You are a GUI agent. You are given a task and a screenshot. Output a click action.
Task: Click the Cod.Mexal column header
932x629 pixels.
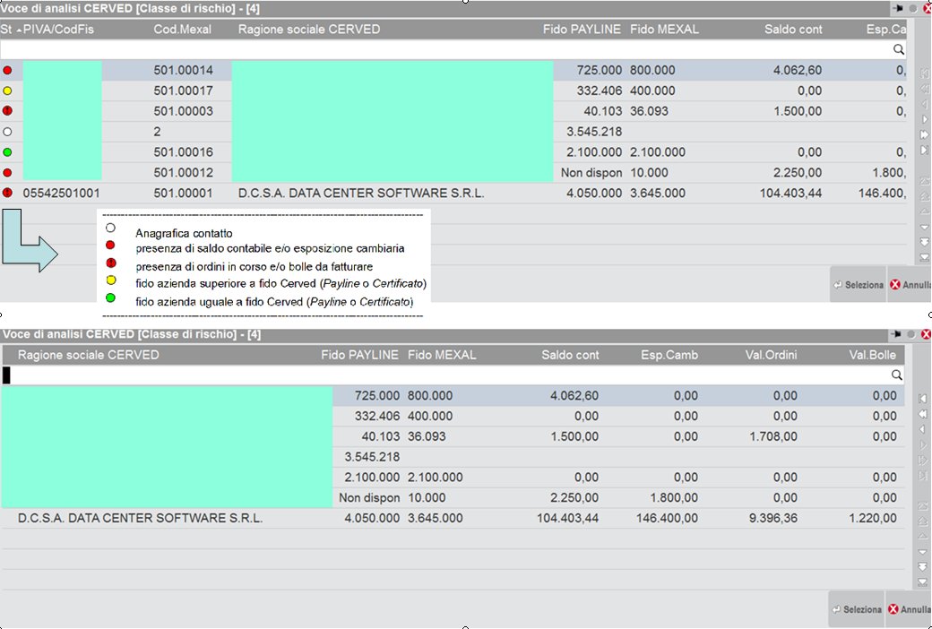click(183, 30)
